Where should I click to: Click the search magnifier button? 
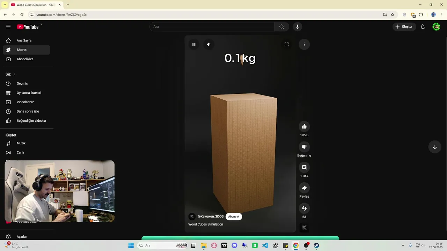coord(281,27)
